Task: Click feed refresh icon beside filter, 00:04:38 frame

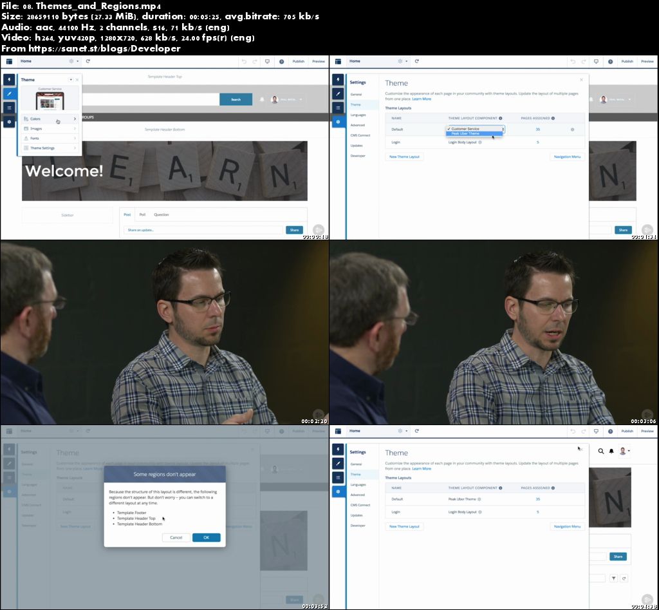Action: point(624,578)
